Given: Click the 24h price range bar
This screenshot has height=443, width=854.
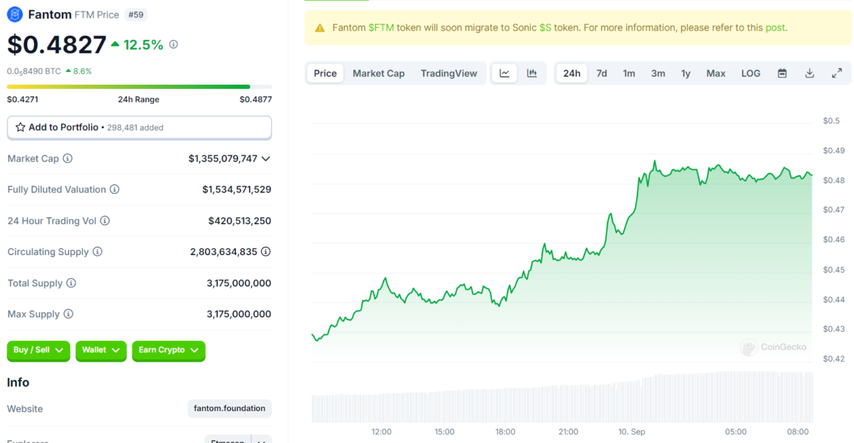Looking at the screenshot, I should [x=139, y=87].
